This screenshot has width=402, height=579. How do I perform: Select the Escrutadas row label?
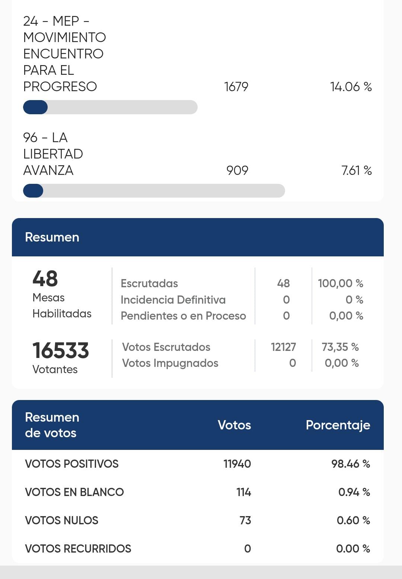149,284
